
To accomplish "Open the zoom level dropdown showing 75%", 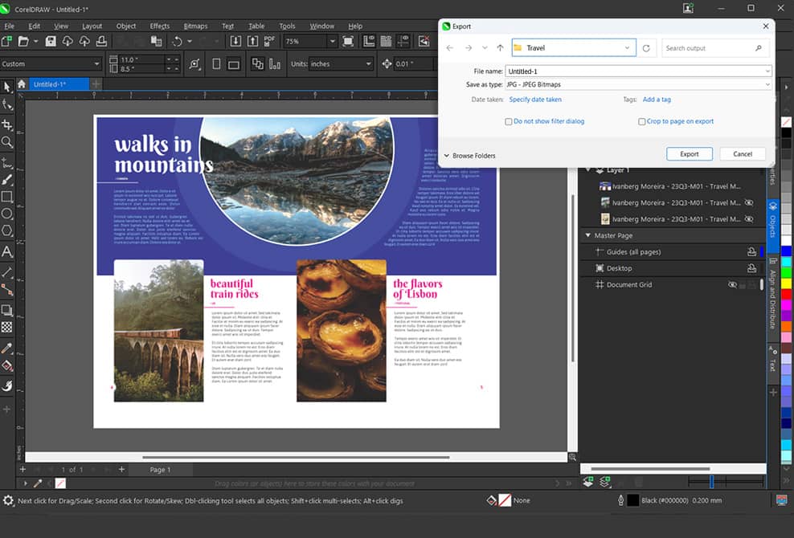I will [332, 41].
